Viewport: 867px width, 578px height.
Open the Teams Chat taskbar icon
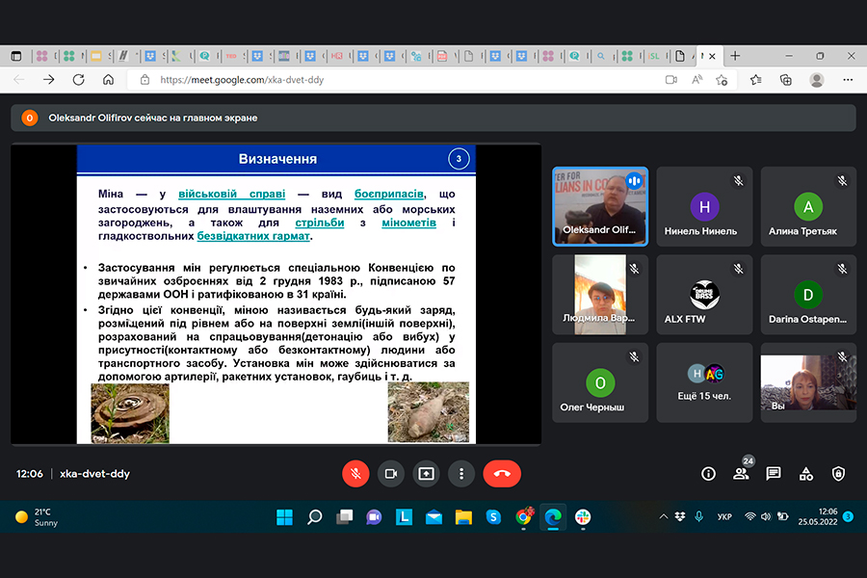[375, 517]
